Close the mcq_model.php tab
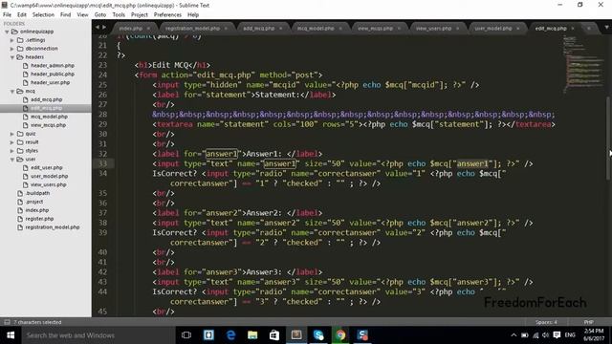The height and width of the screenshot is (344, 612). 340,29
